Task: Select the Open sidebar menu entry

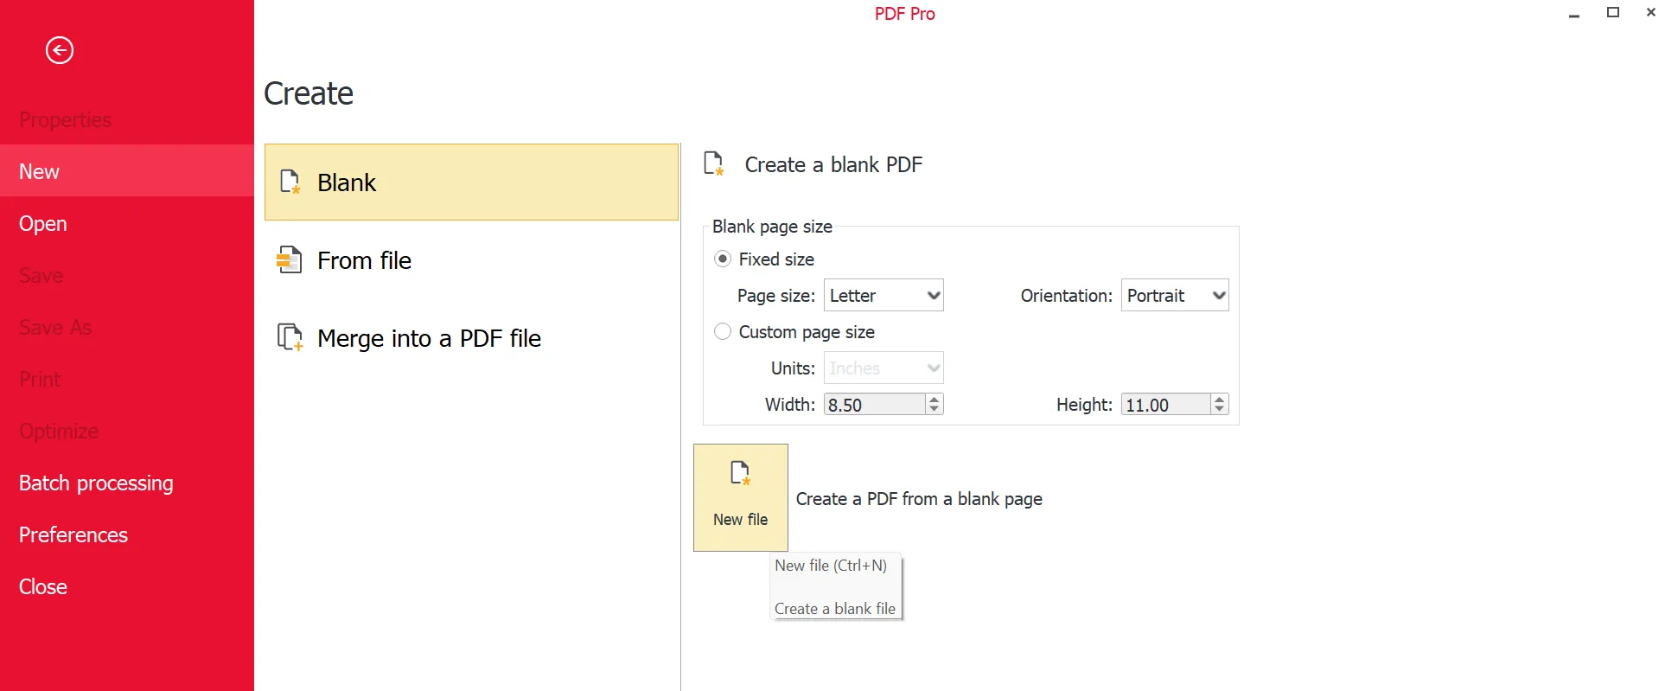Action: coord(43,223)
